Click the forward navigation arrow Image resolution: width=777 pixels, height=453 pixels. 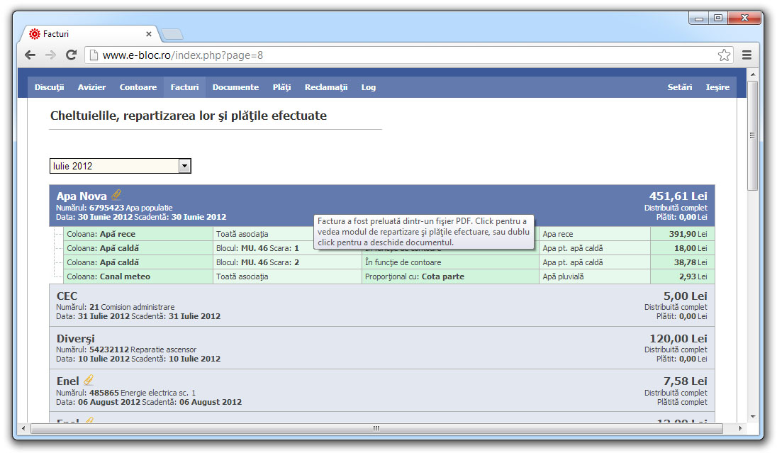pos(50,55)
